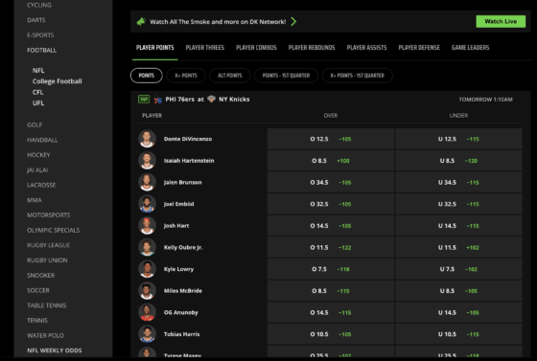Open E-Sports in the sports sidebar
537x361 pixels.
[40, 35]
